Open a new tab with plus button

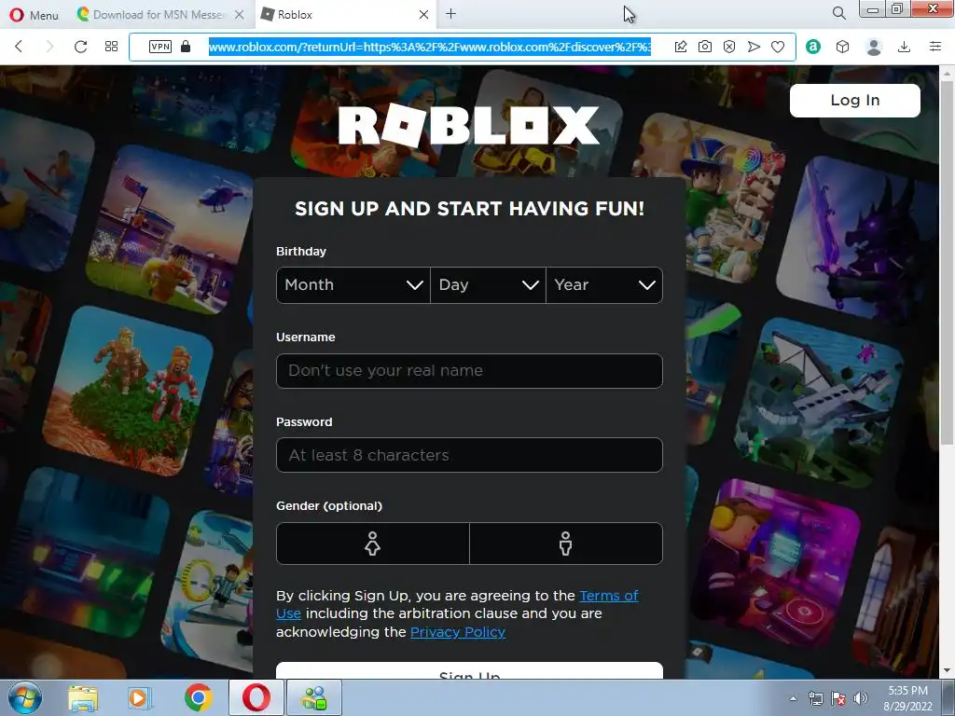coord(450,14)
